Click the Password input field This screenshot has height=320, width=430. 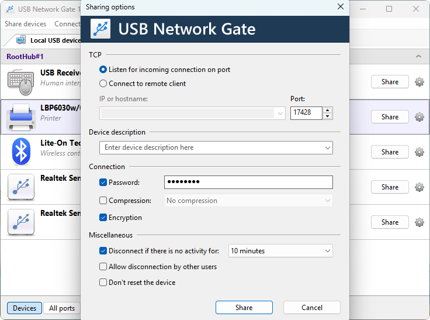click(248, 182)
